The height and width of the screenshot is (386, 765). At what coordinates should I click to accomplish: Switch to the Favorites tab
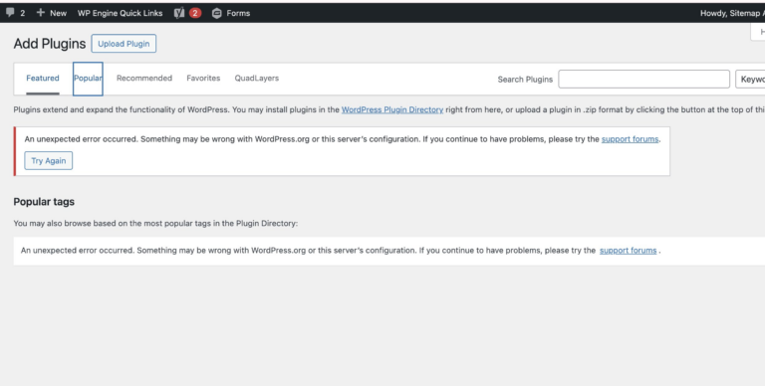[203, 78]
